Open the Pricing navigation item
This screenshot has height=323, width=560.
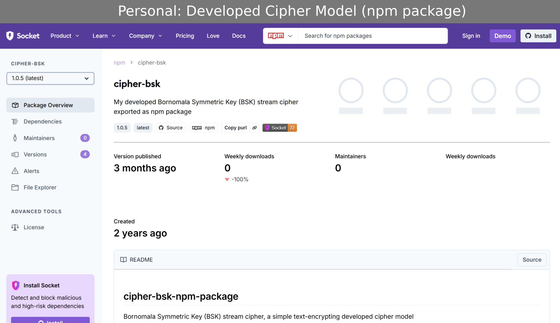(x=185, y=36)
